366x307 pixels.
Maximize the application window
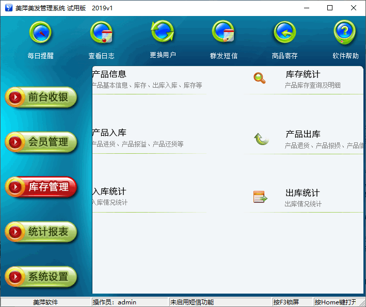(x=330, y=8)
